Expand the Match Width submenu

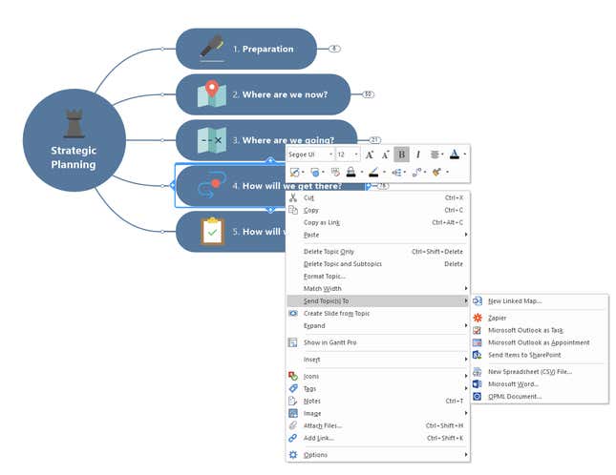[x=378, y=288]
